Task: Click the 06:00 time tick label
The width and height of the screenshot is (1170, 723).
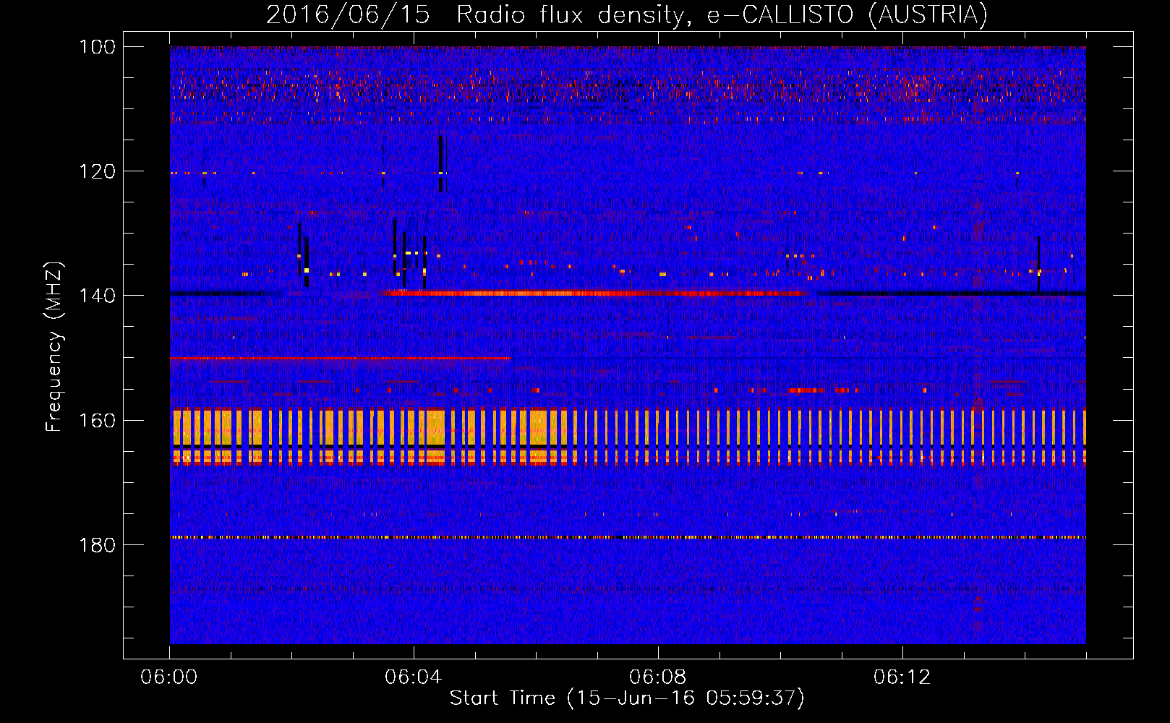Action: pyautogui.click(x=169, y=677)
